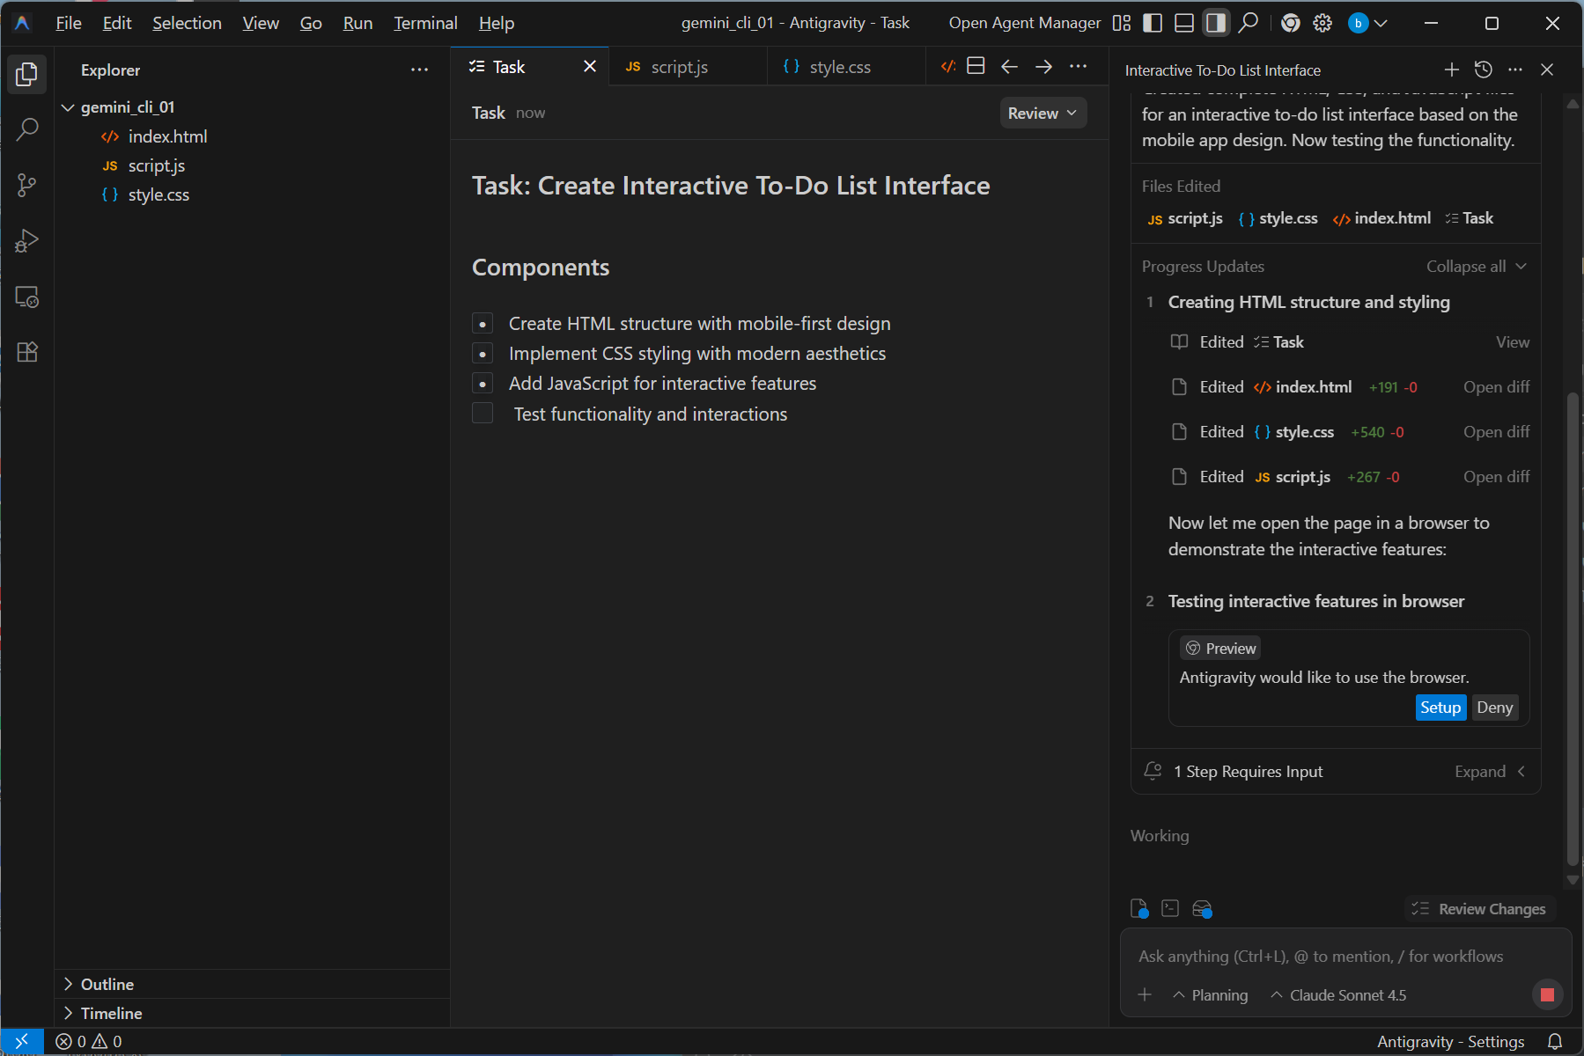
Task: Open the Terminal menu
Action: click(x=425, y=23)
